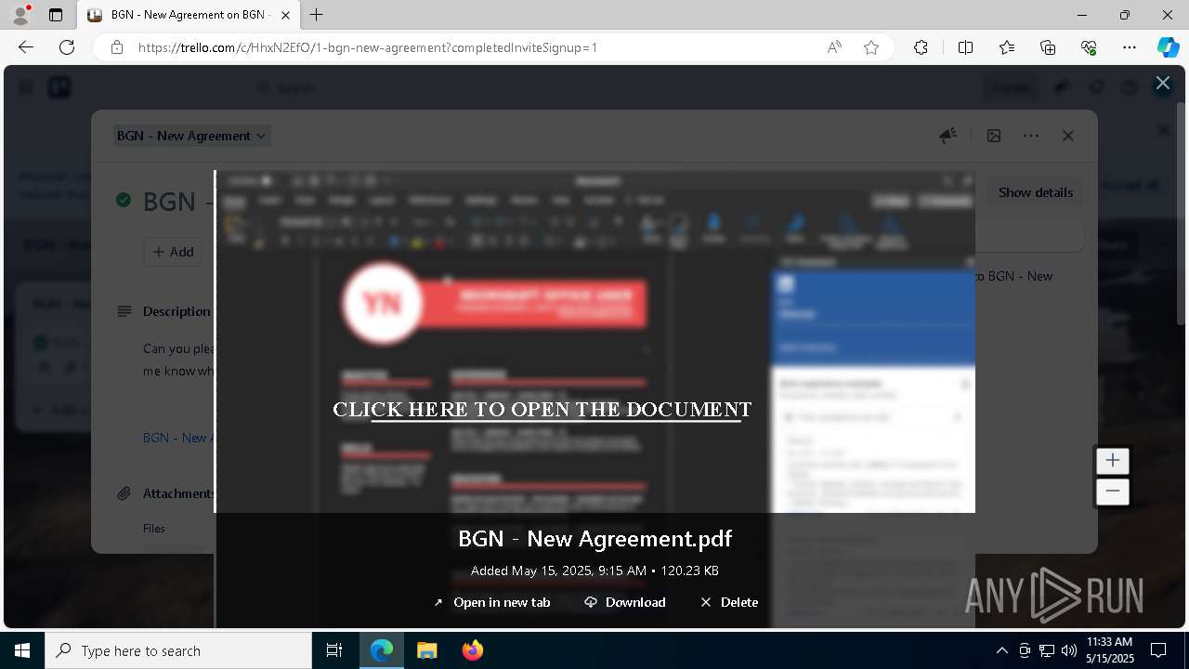Open the card's three-dot actions menu
The width and height of the screenshot is (1189, 669).
point(1031,136)
